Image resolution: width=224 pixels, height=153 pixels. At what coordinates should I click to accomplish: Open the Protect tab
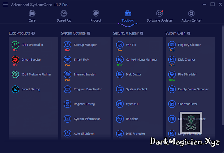tap(96, 16)
